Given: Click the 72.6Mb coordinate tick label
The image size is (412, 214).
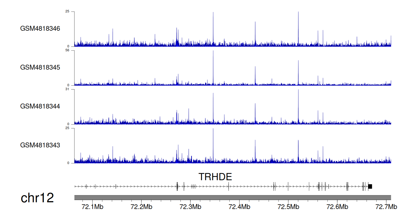Looking at the screenshot, I should (x=337, y=206).
